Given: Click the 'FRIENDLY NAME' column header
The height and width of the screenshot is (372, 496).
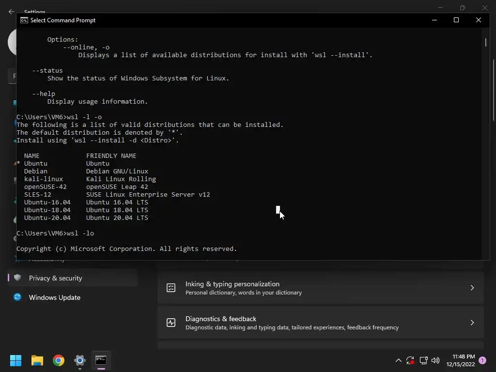Looking at the screenshot, I should (x=111, y=155).
